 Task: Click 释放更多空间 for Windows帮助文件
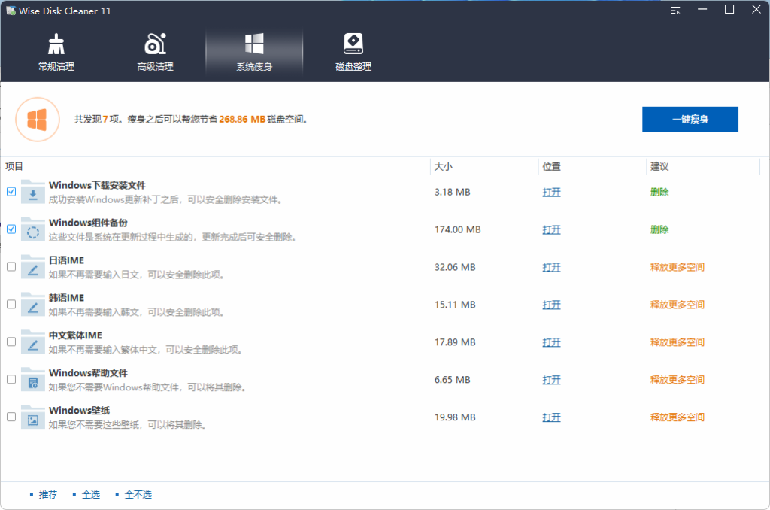pos(678,380)
